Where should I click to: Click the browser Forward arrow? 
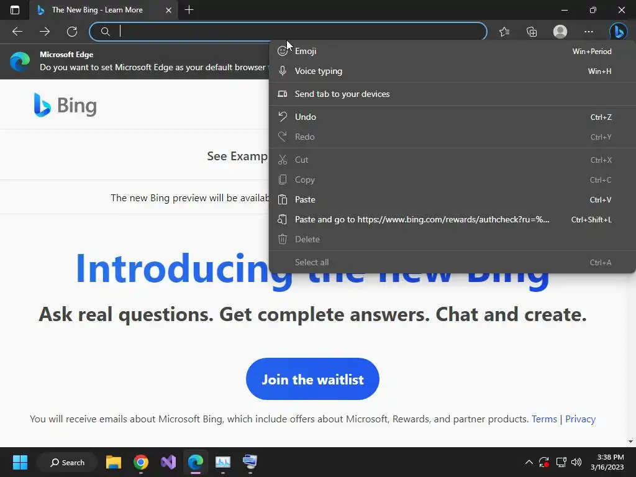45,31
